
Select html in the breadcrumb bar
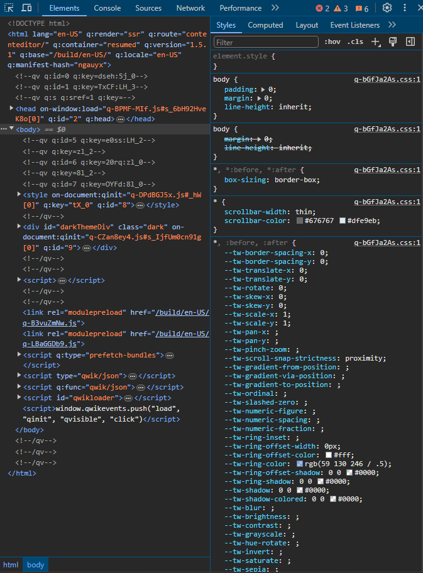click(11, 565)
